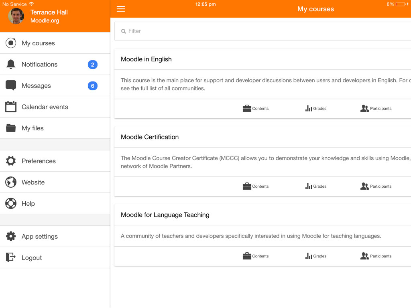Open Contents label of Moodle Certification
Viewport: 411px width, 308px height.
pyautogui.click(x=260, y=186)
